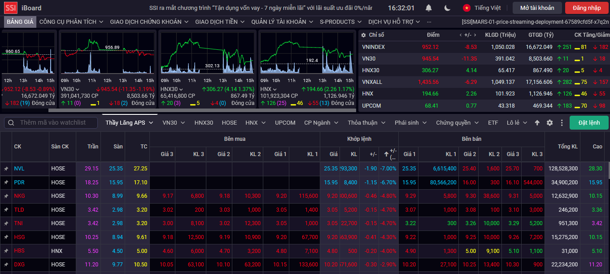The width and height of the screenshot is (610, 274).
Task: Click the VNINDEX mini chart thumbnail
Action: tap(29, 53)
